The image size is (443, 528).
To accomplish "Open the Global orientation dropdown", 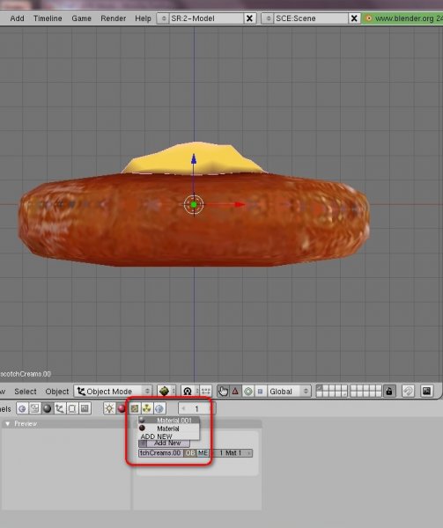I will pyautogui.click(x=289, y=392).
